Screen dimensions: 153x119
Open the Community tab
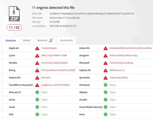[x=66, y=40]
